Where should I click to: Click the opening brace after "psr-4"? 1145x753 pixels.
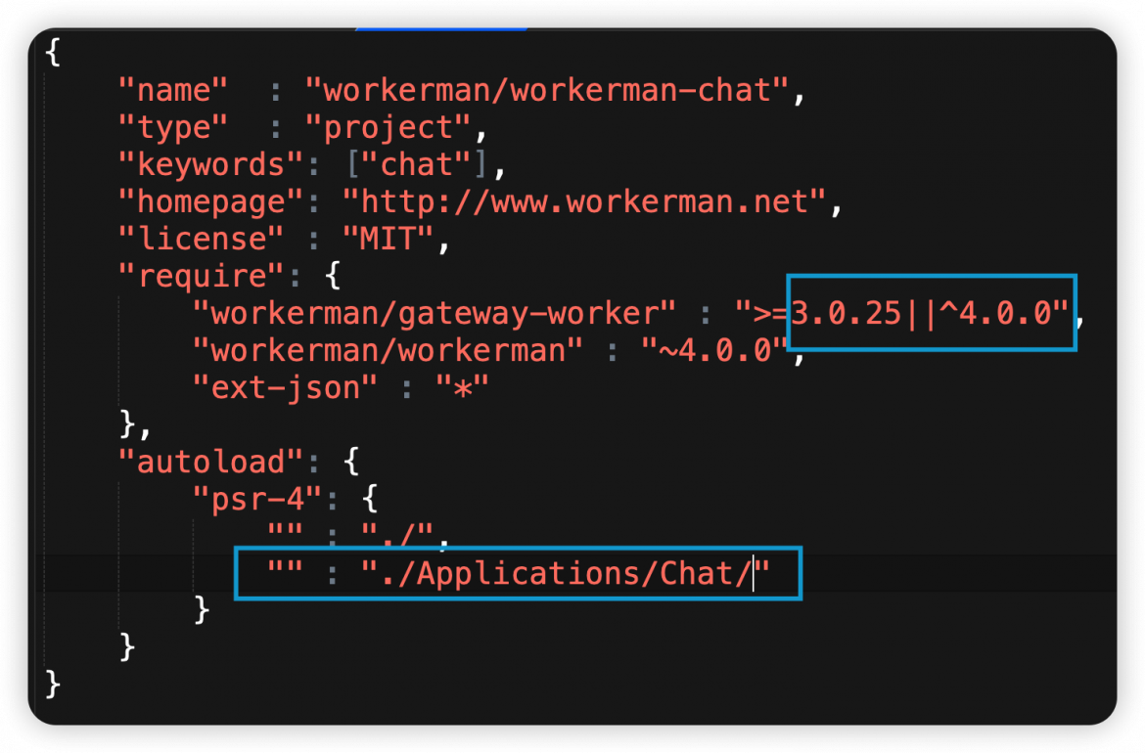coord(370,500)
